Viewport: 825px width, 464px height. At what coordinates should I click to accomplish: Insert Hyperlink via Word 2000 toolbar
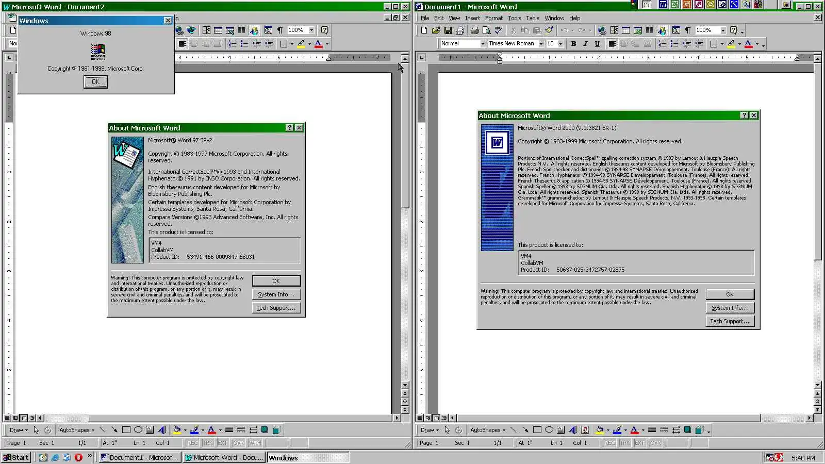coord(602,30)
